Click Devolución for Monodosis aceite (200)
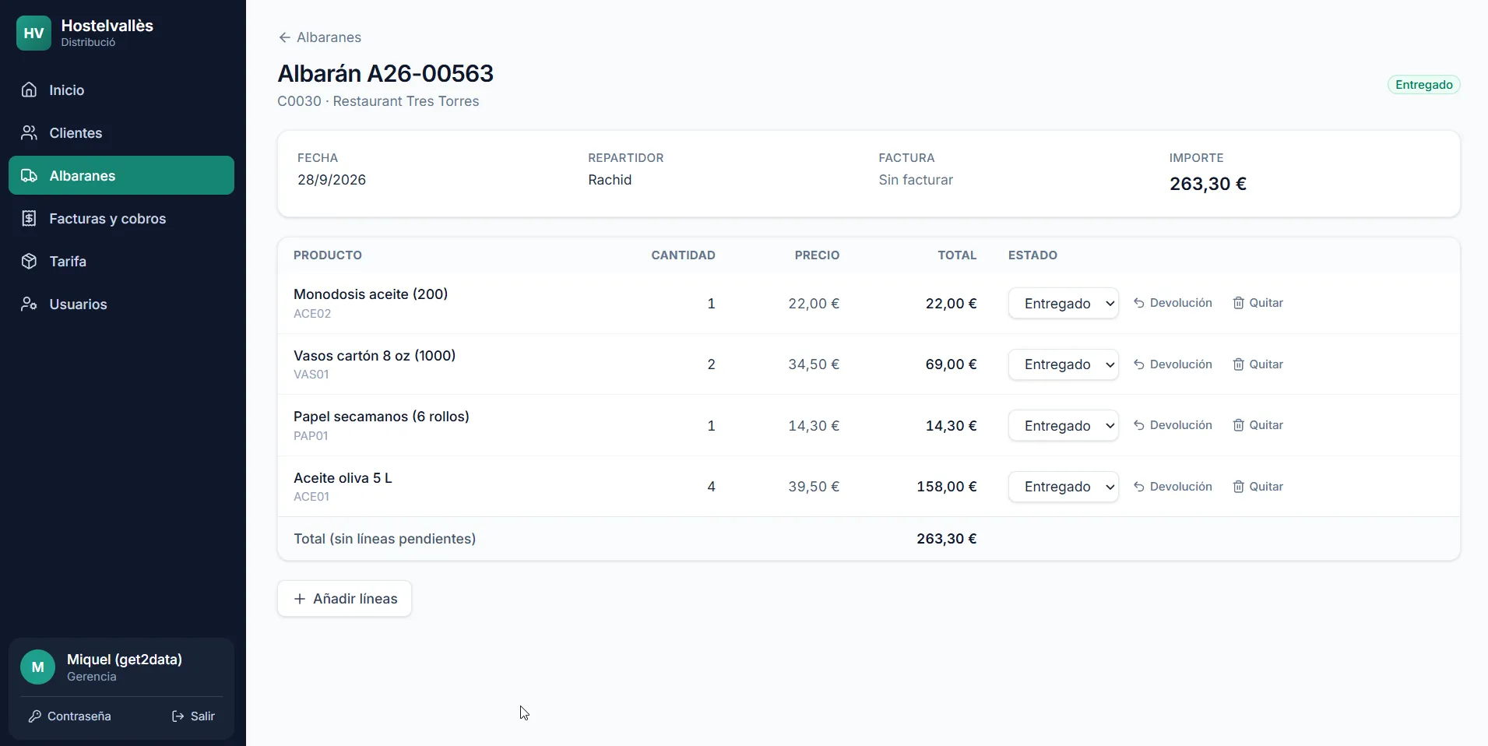 pos(1173,303)
